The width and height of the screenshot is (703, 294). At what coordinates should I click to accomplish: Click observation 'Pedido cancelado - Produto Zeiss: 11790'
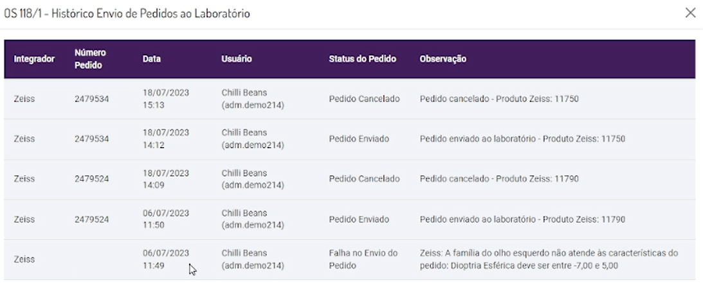coord(498,178)
